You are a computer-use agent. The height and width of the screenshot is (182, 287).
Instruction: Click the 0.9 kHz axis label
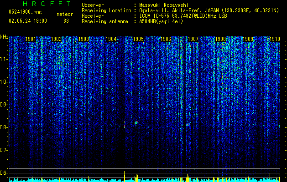click(4, 105)
